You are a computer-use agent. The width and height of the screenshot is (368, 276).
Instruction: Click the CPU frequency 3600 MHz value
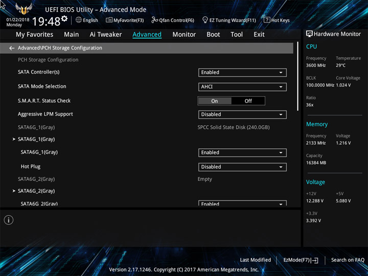click(x=316, y=65)
